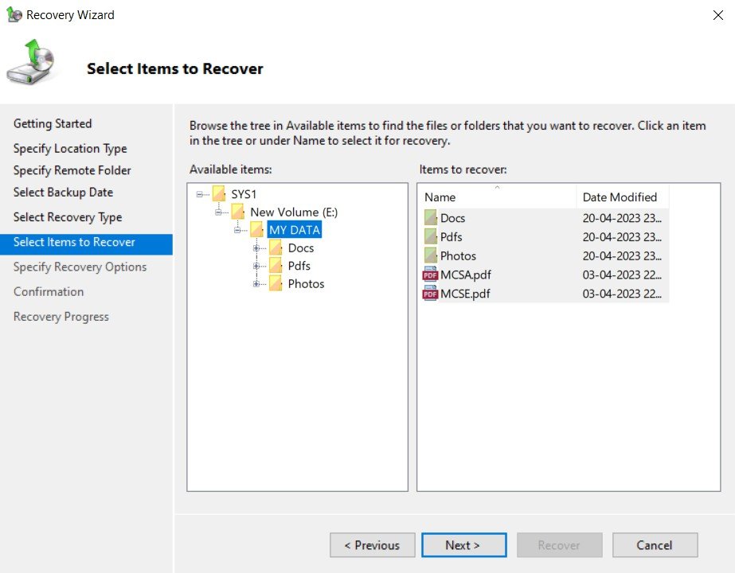This screenshot has width=735, height=573.
Task: Expand the Pdfs folder in tree
Action: point(256,266)
